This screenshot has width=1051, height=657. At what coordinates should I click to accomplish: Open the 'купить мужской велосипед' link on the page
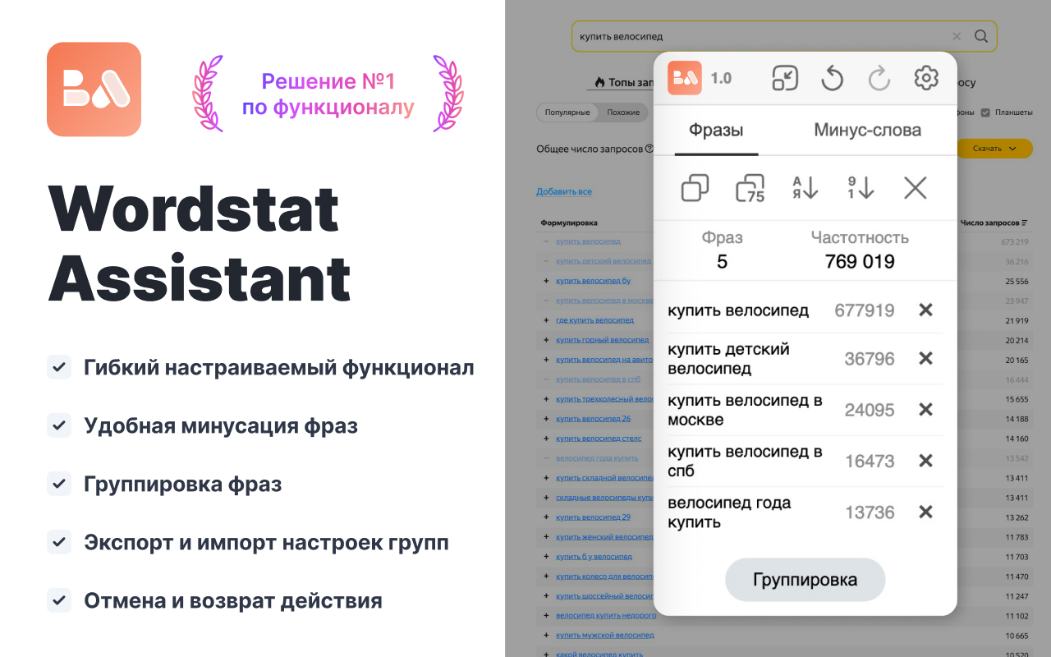(x=605, y=635)
